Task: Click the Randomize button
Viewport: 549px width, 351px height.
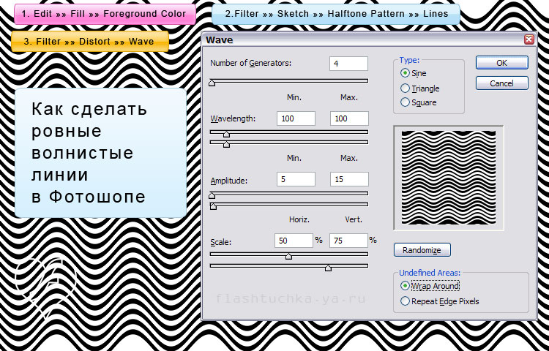Action: tap(422, 250)
